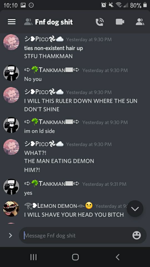Open the hamburger navigation menu
Screen dimensions: 150x267
point(12,22)
